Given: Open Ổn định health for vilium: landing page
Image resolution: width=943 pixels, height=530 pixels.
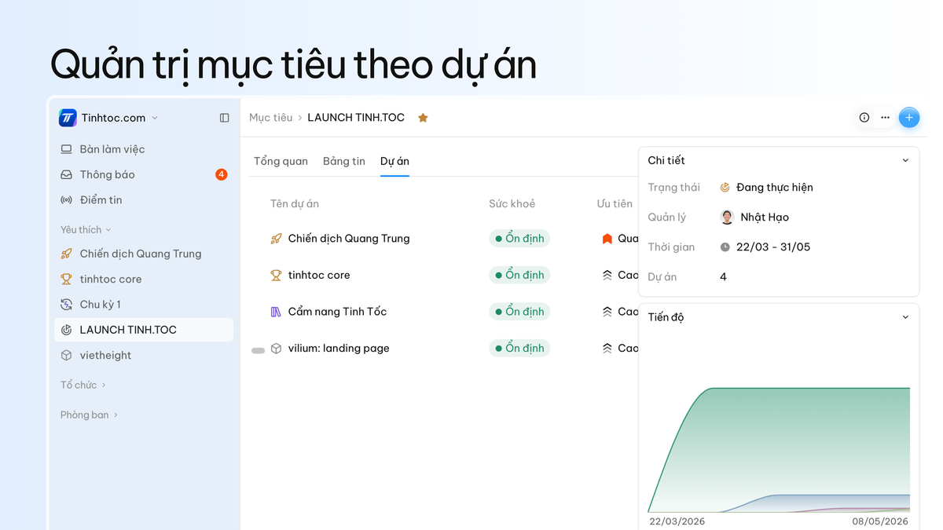Looking at the screenshot, I should click(x=519, y=348).
